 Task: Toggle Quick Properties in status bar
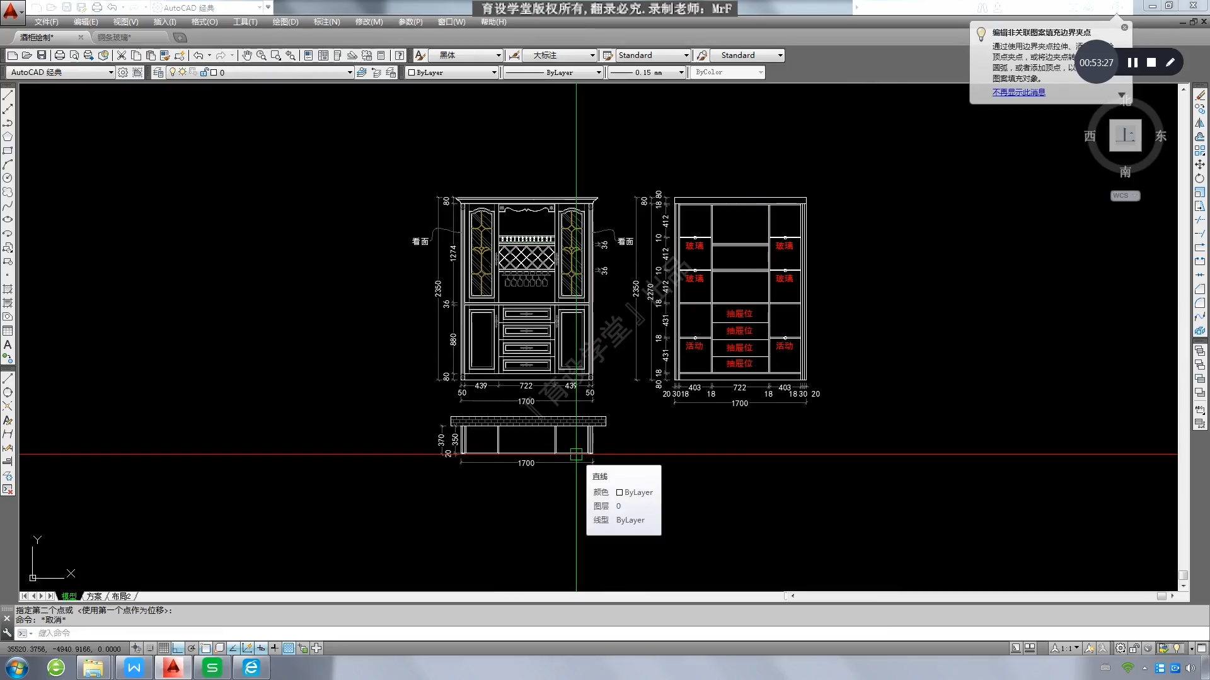coord(302,648)
